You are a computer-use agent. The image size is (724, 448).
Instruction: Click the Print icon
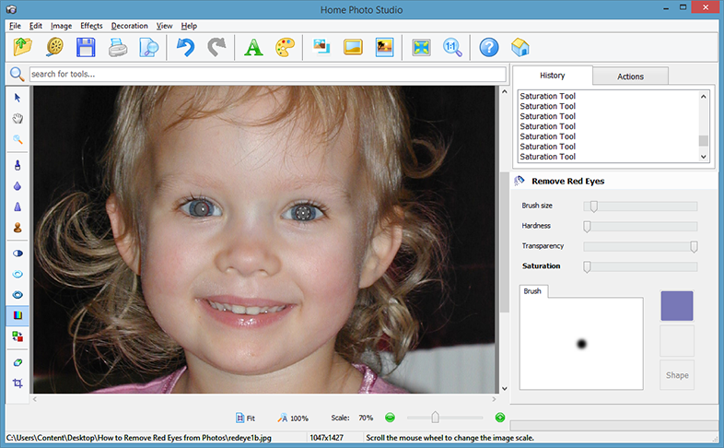[x=118, y=47]
